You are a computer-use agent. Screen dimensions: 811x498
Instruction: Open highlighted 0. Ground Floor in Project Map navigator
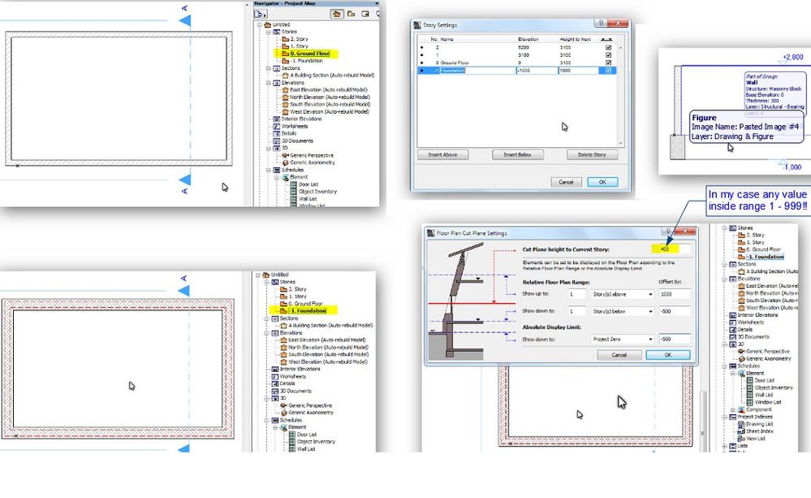(308, 54)
